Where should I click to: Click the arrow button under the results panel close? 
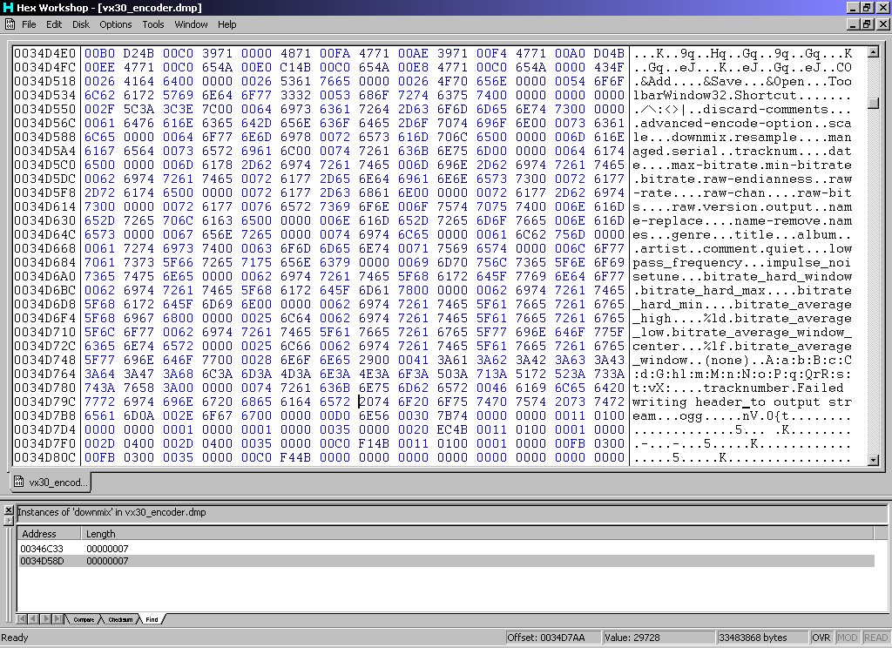coord(9,521)
